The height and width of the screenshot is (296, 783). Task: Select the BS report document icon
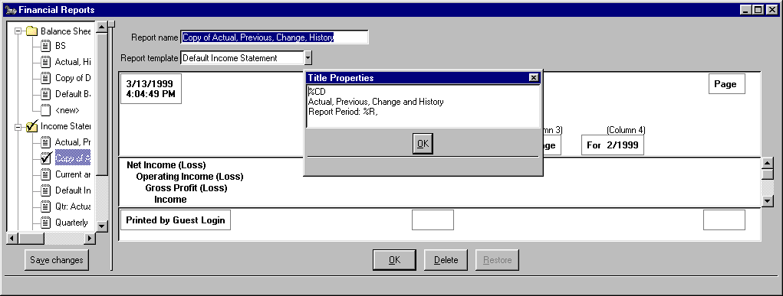(x=46, y=46)
